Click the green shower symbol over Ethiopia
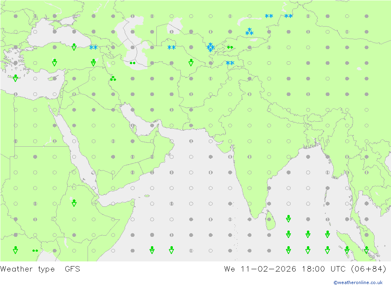Image resolution: width=391 pixels, height=286 pixels. (x=74, y=203)
